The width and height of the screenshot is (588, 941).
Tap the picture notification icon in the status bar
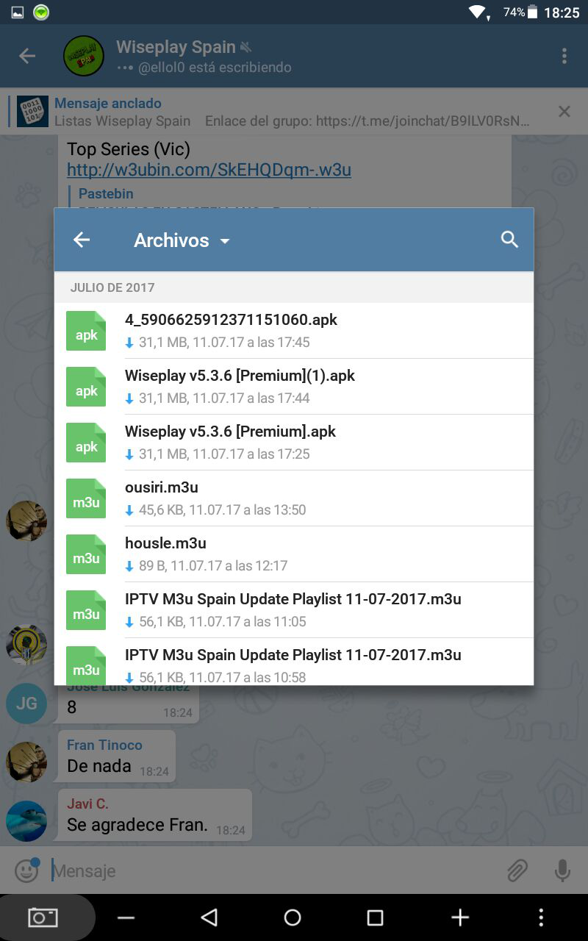pos(18,12)
